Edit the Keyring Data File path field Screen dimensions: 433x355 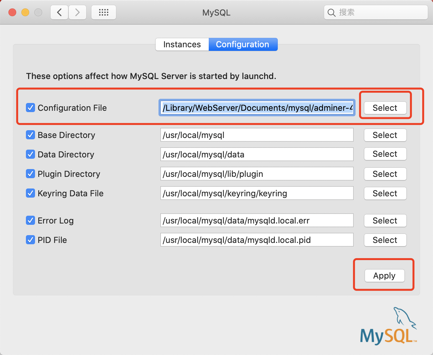coord(257,193)
